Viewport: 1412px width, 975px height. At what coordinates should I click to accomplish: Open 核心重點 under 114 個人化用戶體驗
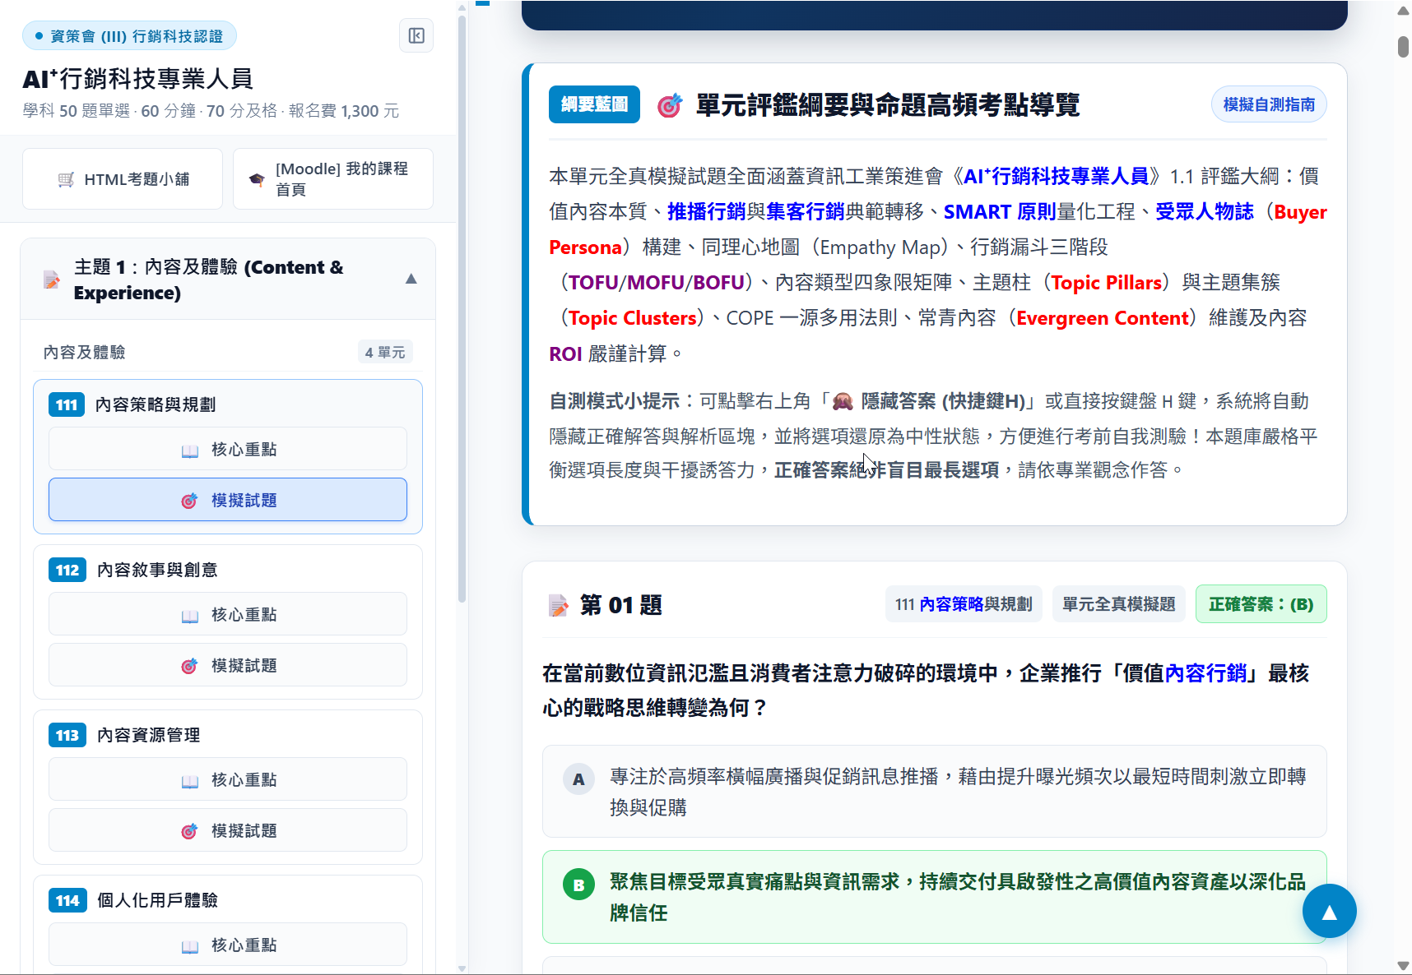228,945
